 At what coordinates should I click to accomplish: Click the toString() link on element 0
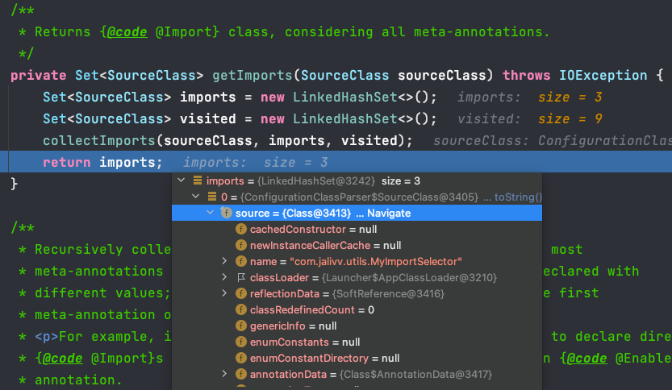point(518,197)
